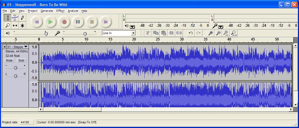299x128 pixels.
Task: Click the horizontal scrollbar thumb
Action: tap(72, 109)
